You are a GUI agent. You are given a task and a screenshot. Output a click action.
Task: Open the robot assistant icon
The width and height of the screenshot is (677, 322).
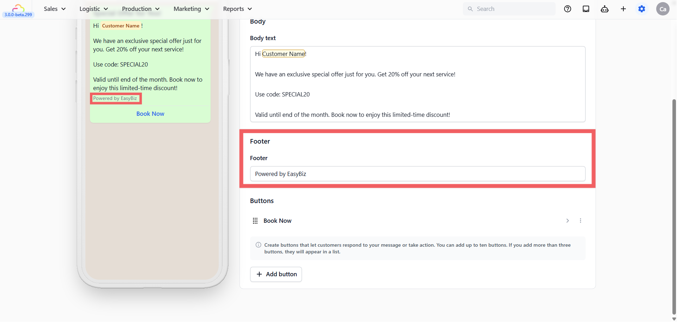(604, 9)
